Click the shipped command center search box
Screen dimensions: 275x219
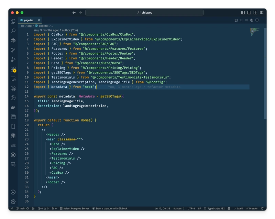pyautogui.click(x=144, y=12)
